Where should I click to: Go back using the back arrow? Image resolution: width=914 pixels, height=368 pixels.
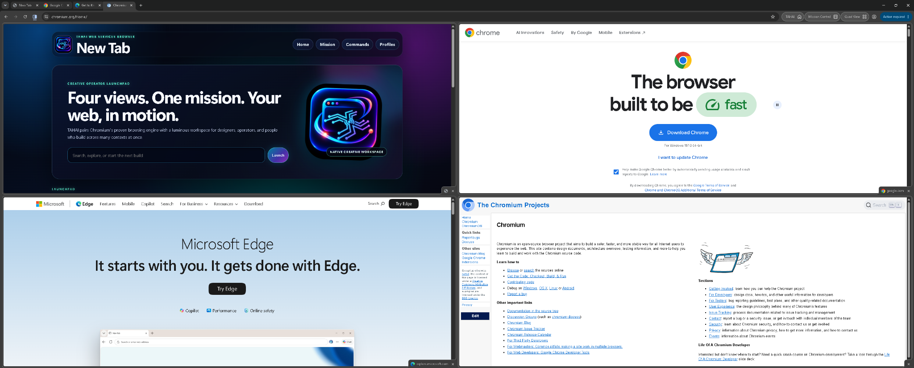tap(6, 17)
